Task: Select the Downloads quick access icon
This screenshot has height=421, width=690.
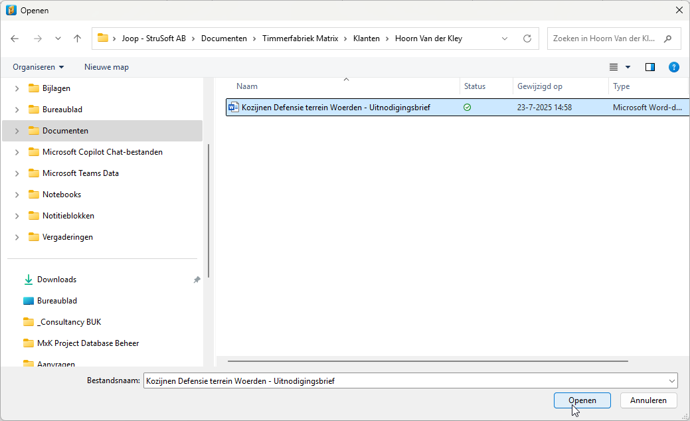Action: tap(28, 280)
